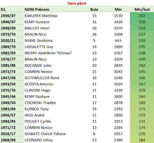Image resolution: width=154 pixels, height=143 pixels.
Task: Select the green cell with value 102
Action: pos(142,16)
